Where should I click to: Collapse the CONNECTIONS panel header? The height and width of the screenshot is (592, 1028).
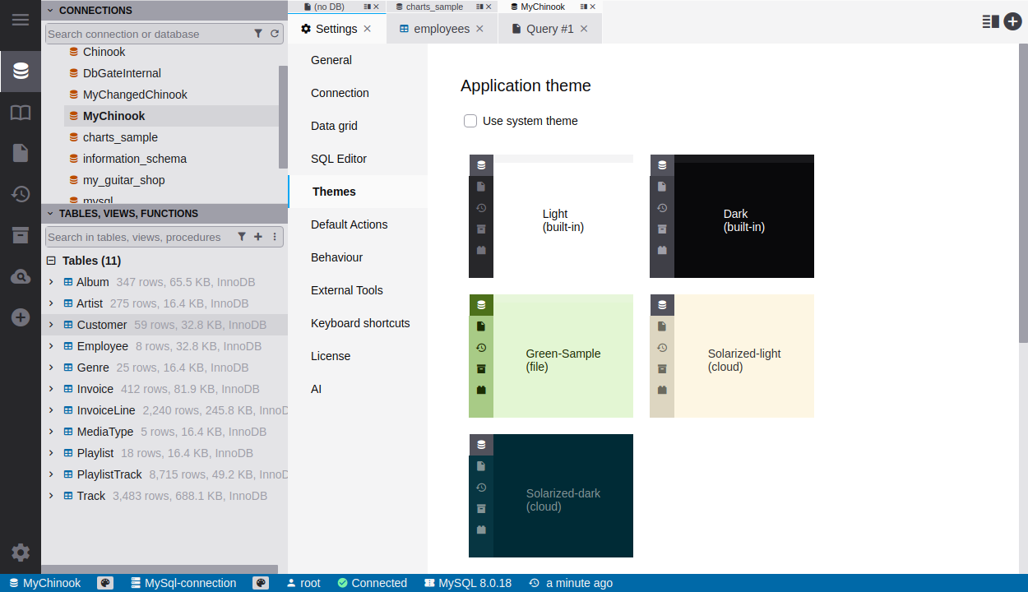(50, 11)
